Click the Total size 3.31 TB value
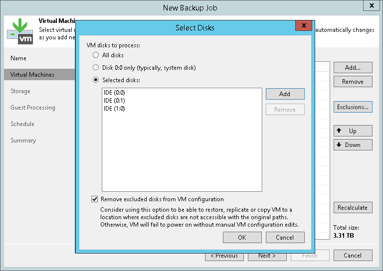The height and width of the screenshot is (271, 383). click(x=344, y=236)
